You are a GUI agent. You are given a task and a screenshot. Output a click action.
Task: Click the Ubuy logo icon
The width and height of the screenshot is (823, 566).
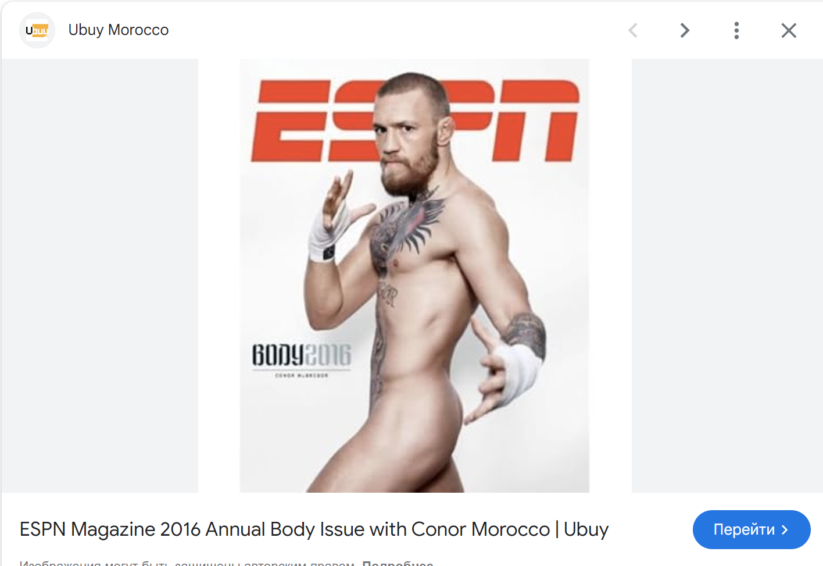[x=37, y=30]
